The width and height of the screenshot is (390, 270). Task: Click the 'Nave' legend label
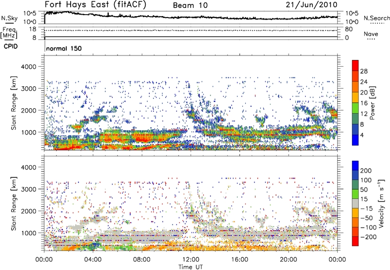pos(371,34)
